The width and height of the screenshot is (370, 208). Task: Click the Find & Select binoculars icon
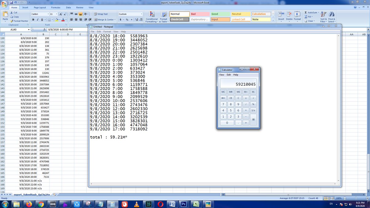click(x=332, y=14)
